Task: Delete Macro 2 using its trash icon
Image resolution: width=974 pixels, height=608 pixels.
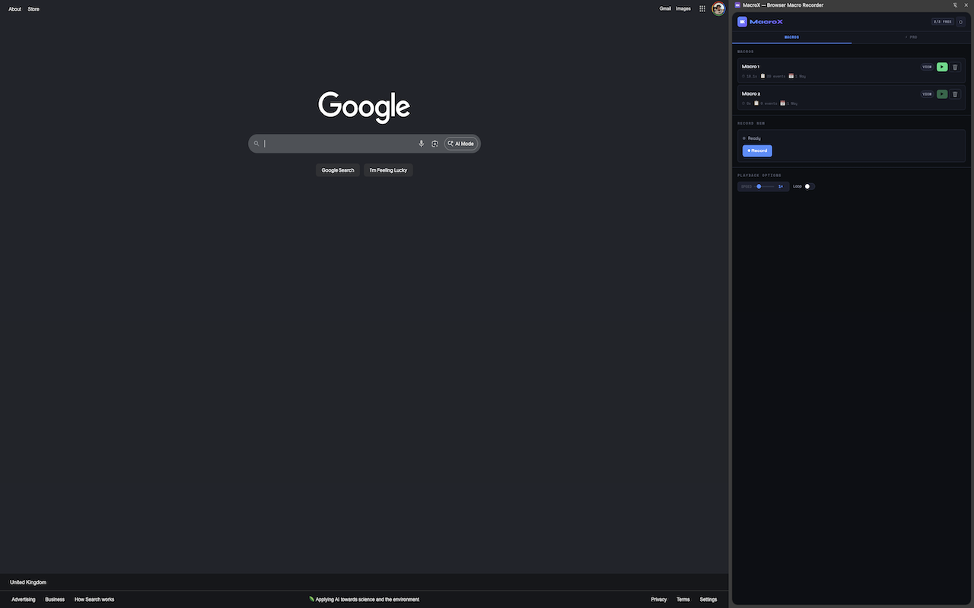Action: [956, 94]
